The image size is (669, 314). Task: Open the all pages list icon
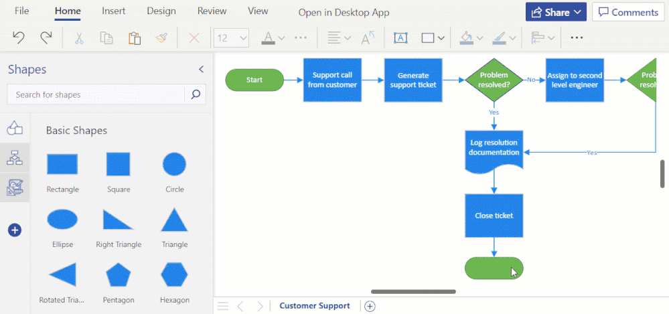tap(223, 306)
